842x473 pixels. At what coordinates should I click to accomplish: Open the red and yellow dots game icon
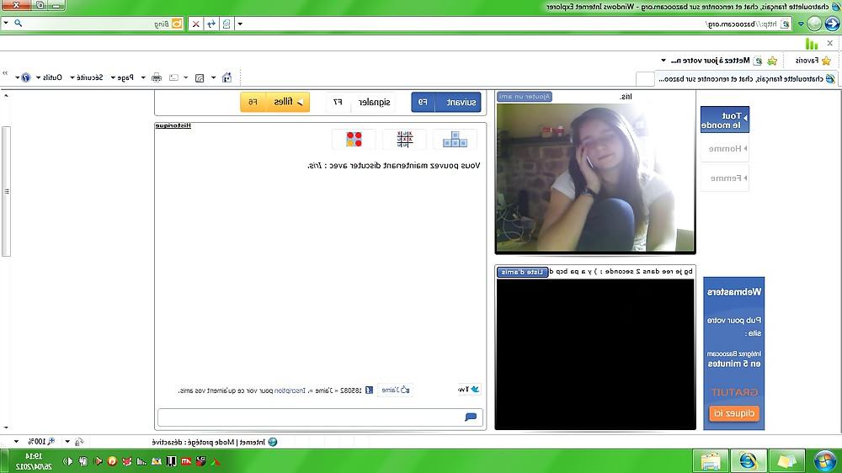click(x=354, y=139)
